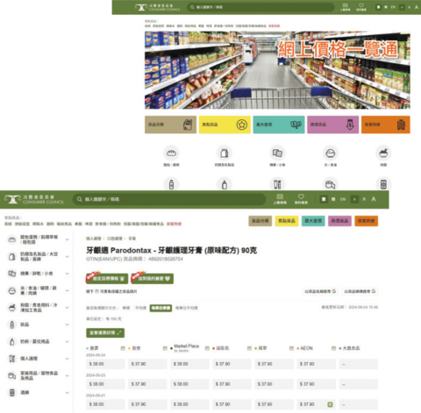Open yellow 焦點貨品 tab on product page
421x413 pixels.
pos(287,221)
